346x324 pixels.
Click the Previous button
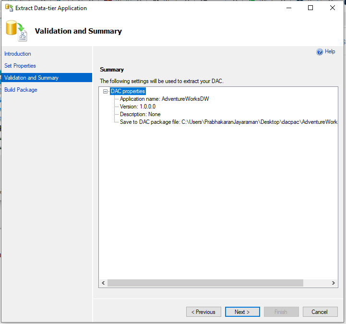click(x=203, y=312)
